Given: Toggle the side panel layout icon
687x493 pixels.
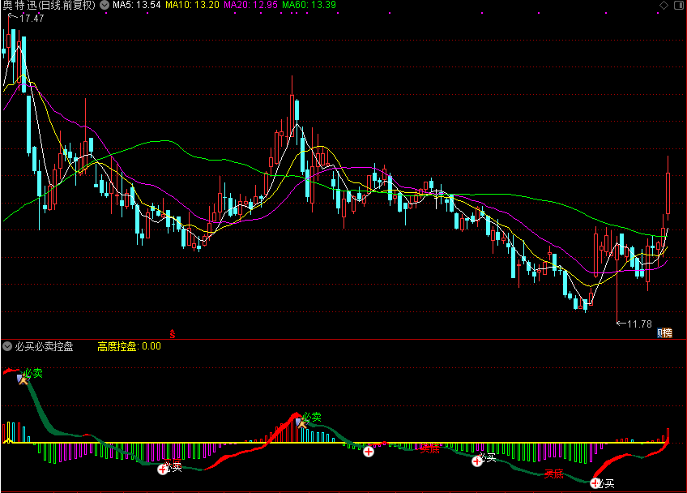Looking at the screenshot, I should coord(677,5).
